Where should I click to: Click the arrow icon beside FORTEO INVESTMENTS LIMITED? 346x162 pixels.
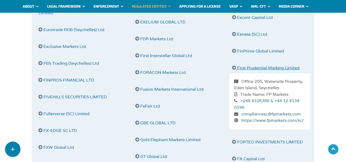click(x=234, y=142)
